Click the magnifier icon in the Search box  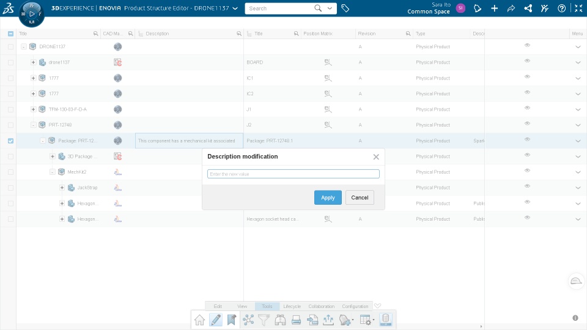click(x=318, y=8)
